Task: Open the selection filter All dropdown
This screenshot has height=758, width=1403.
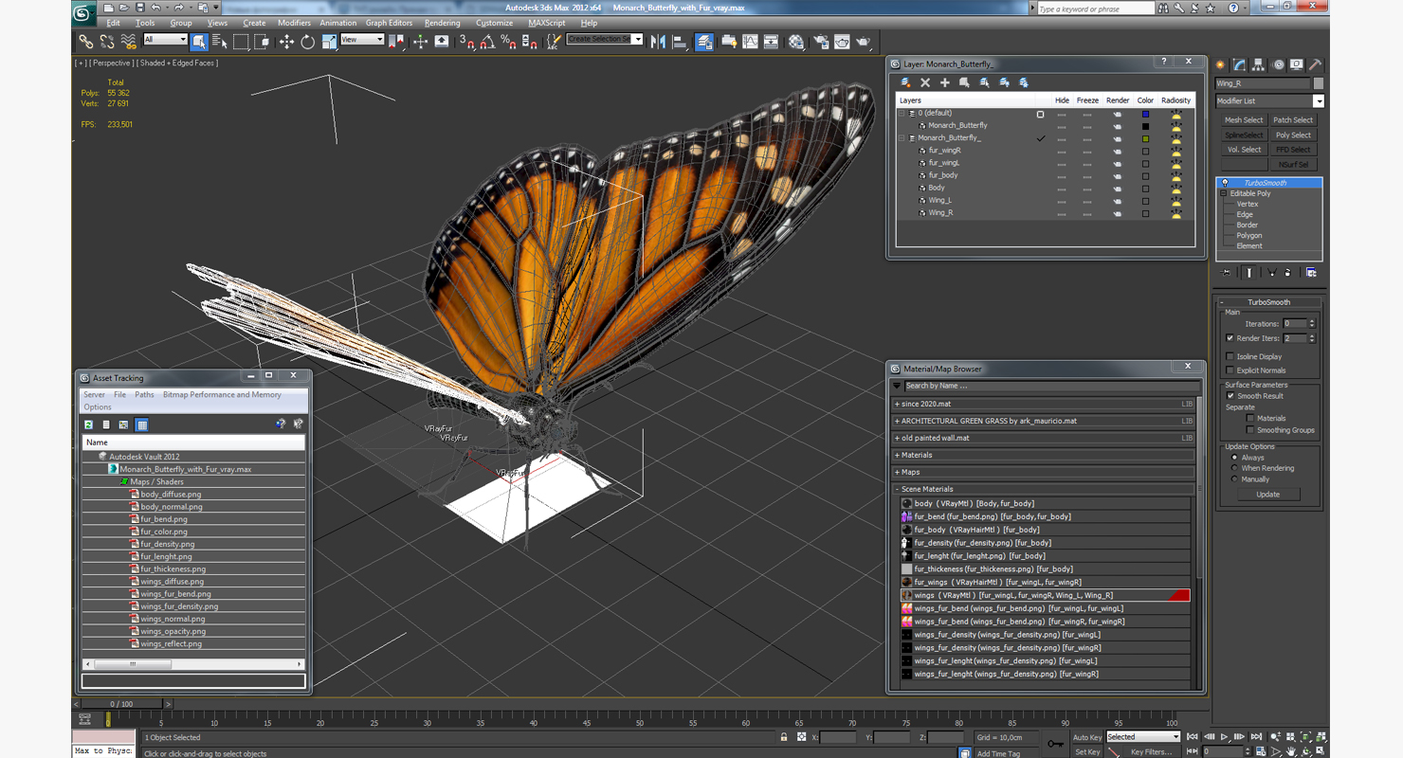Action: [165, 40]
